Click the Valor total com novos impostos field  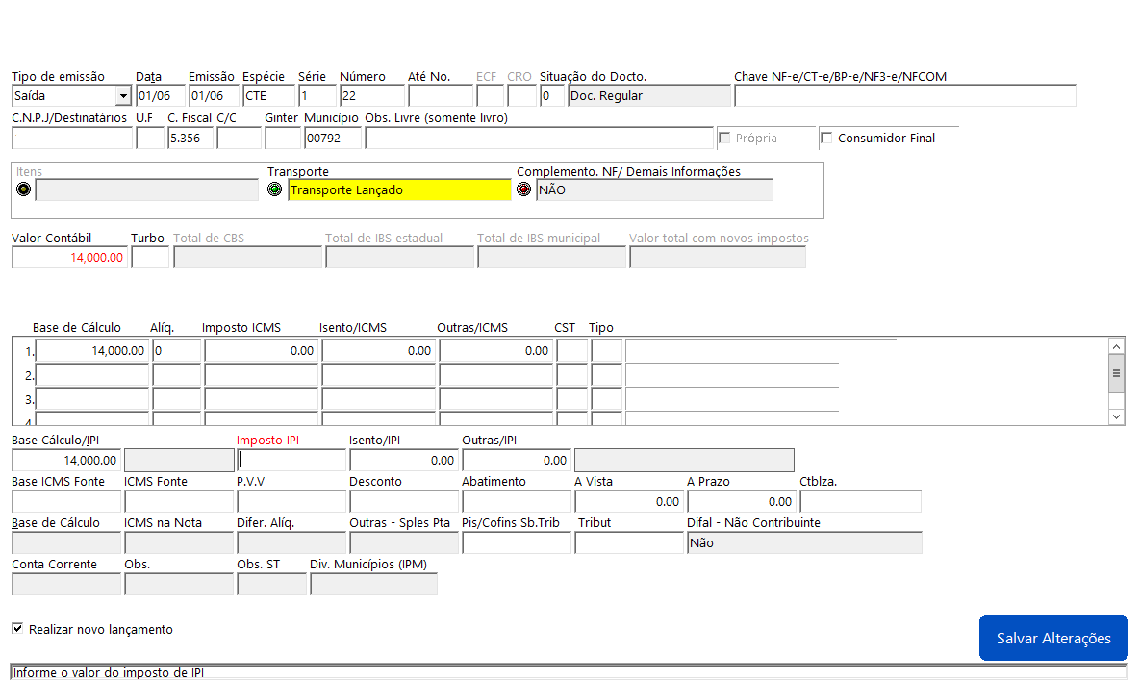point(718,257)
